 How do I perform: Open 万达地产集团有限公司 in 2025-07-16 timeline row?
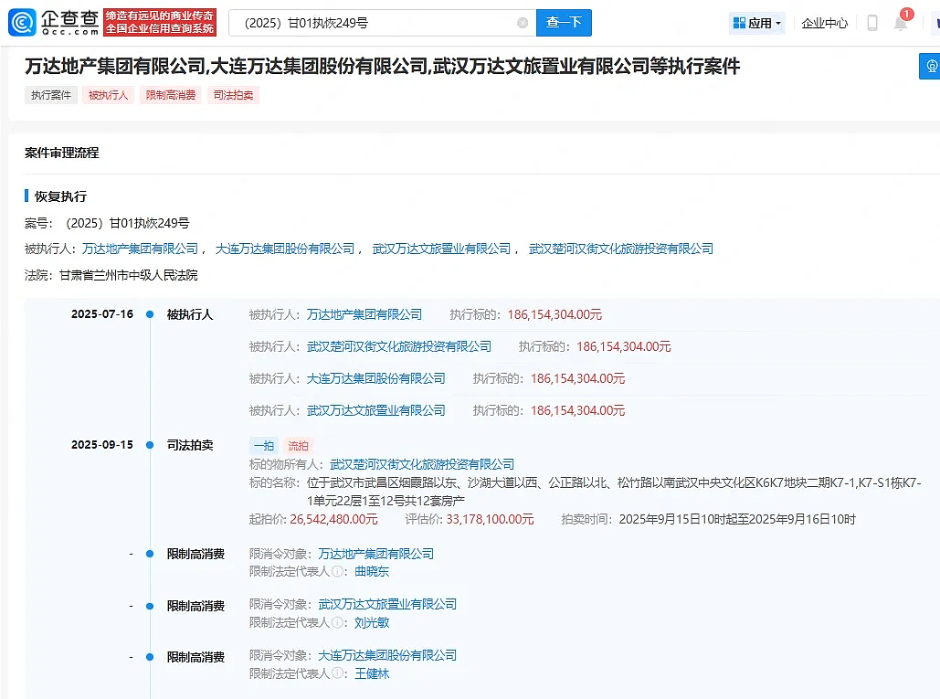(x=364, y=314)
